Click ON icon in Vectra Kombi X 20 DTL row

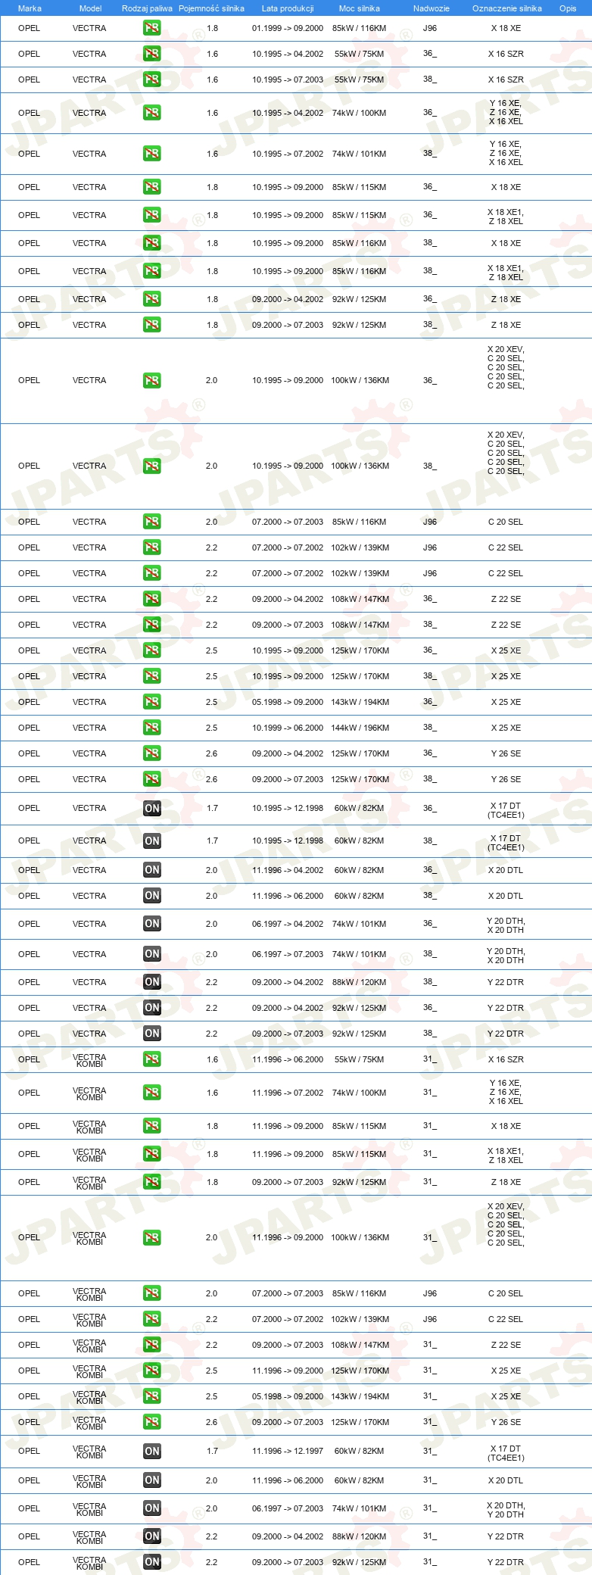[151, 1480]
